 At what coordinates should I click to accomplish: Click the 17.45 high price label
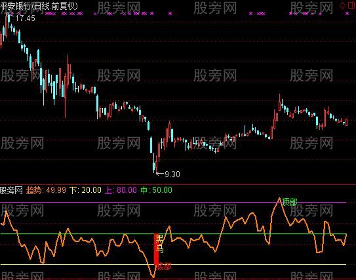(x=25, y=18)
